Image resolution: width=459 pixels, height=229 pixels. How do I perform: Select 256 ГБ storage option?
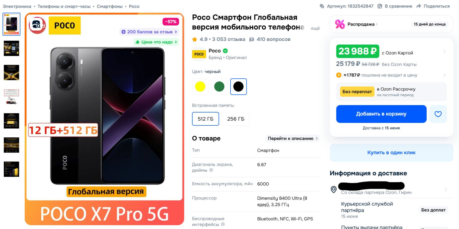(x=236, y=119)
